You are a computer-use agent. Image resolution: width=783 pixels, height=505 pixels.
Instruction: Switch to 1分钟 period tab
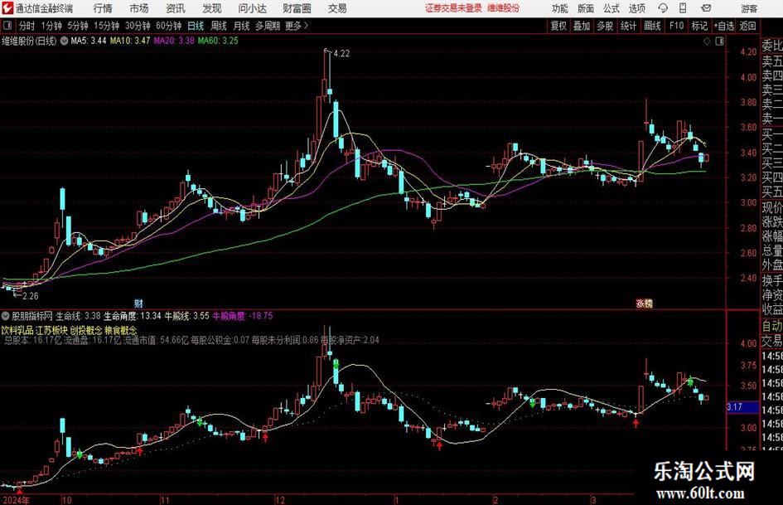click(51, 26)
